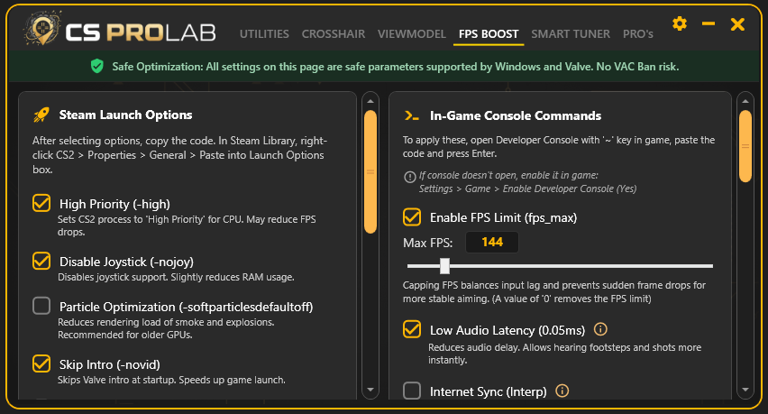
Task: Close the CS ProLab window
Action: (737, 24)
